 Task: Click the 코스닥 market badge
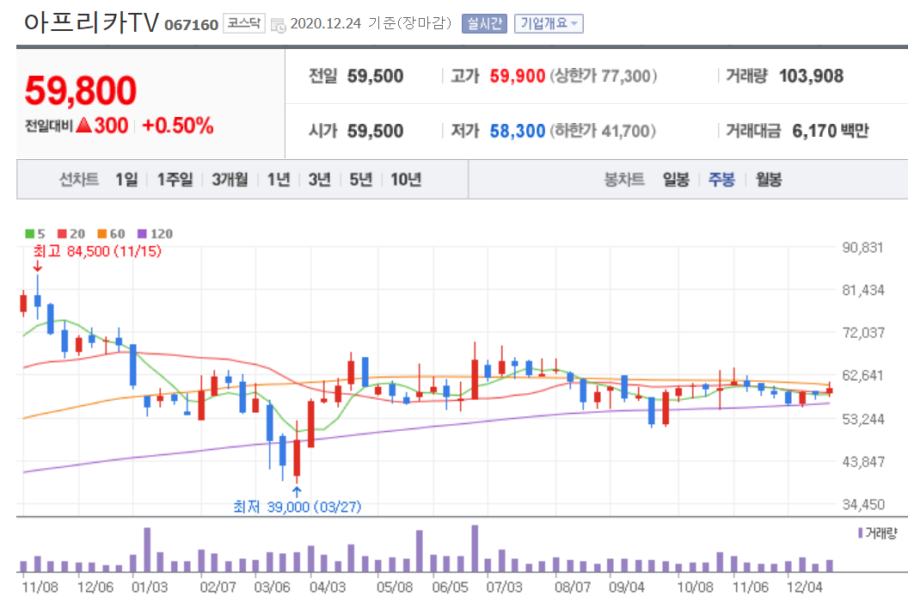tap(244, 23)
